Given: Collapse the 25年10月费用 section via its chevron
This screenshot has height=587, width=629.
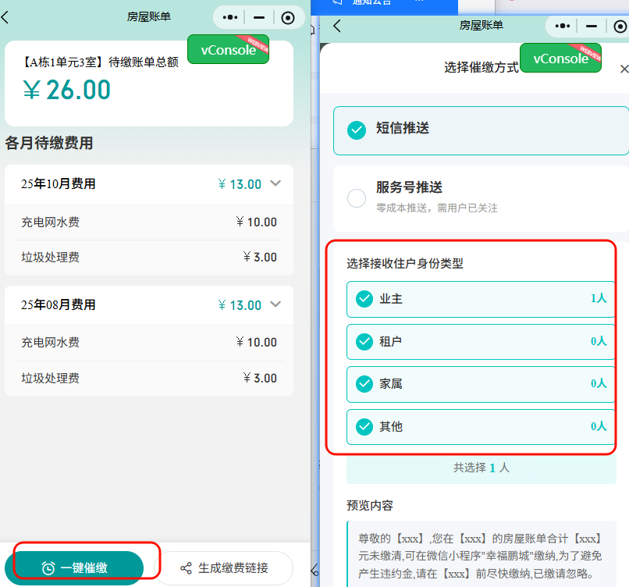Looking at the screenshot, I should (275, 184).
